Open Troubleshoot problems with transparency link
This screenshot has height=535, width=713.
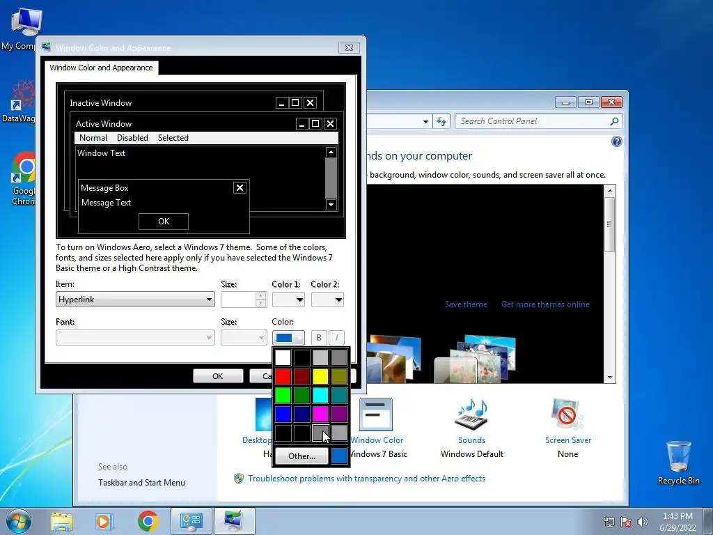click(366, 479)
